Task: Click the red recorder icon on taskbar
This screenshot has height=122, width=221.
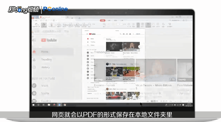Action: point(54,105)
